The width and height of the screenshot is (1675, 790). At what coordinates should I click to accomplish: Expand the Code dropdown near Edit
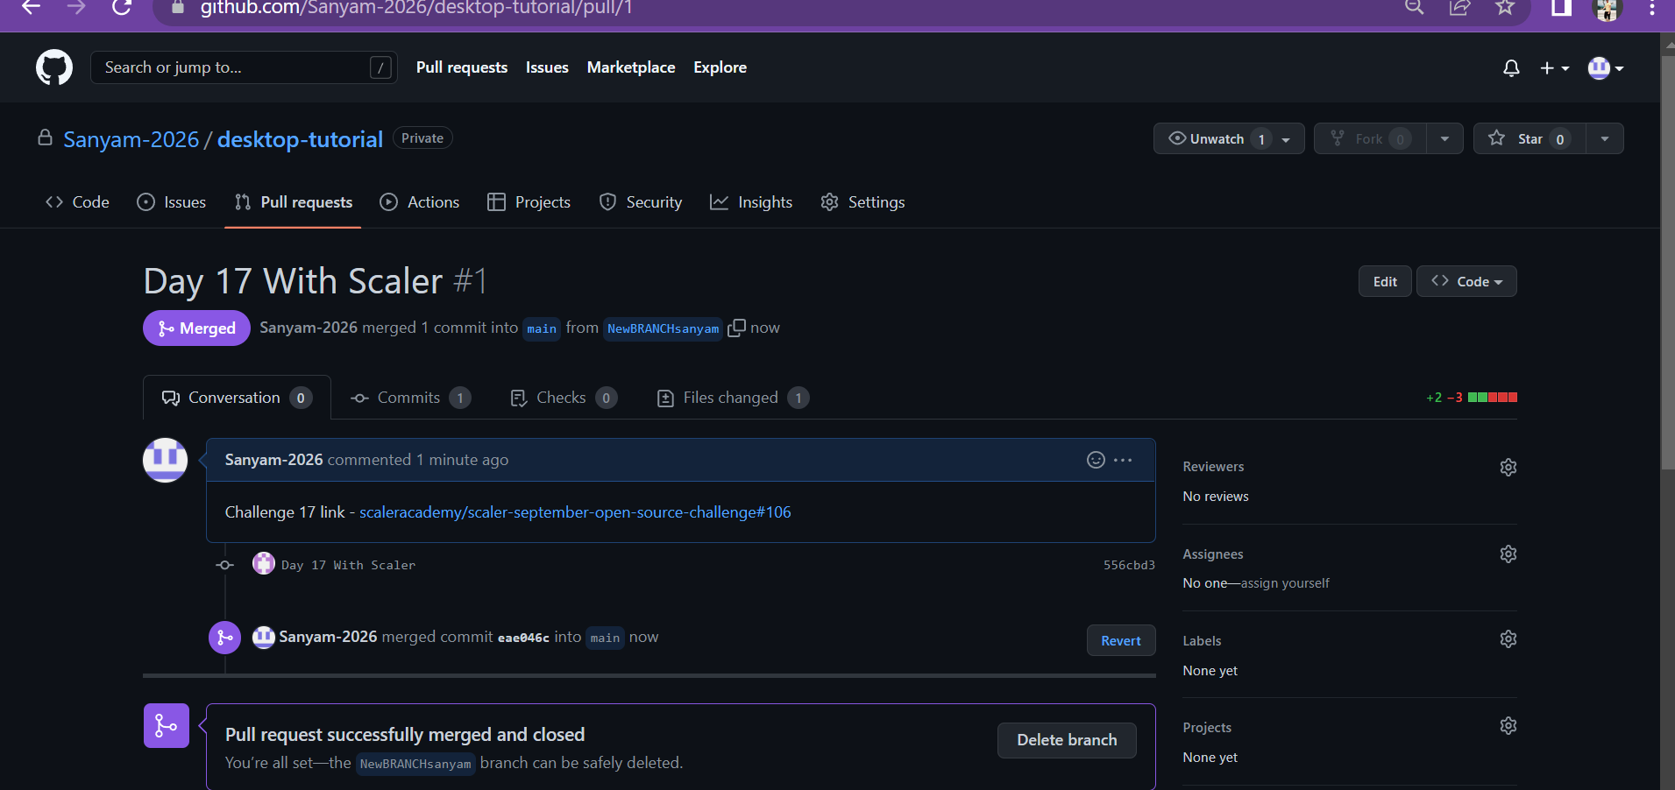[1466, 281]
